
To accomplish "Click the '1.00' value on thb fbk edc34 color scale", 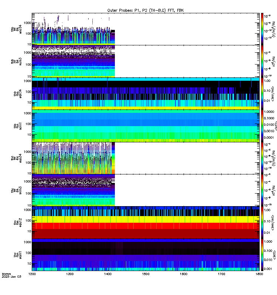I will [x=267, y=81].
